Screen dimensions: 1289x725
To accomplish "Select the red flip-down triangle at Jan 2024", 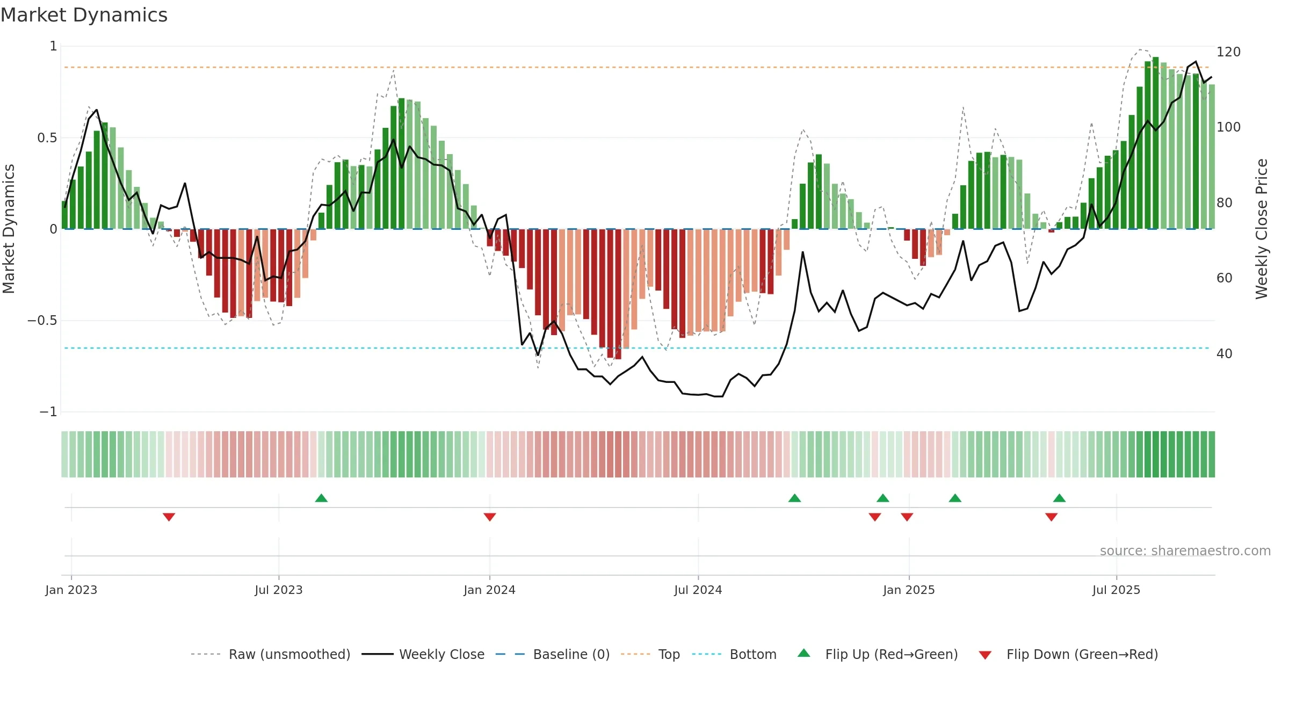I will tap(489, 517).
